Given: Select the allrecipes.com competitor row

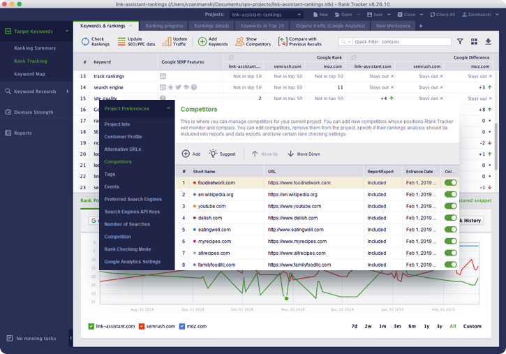Looking at the screenshot, I should 318,253.
